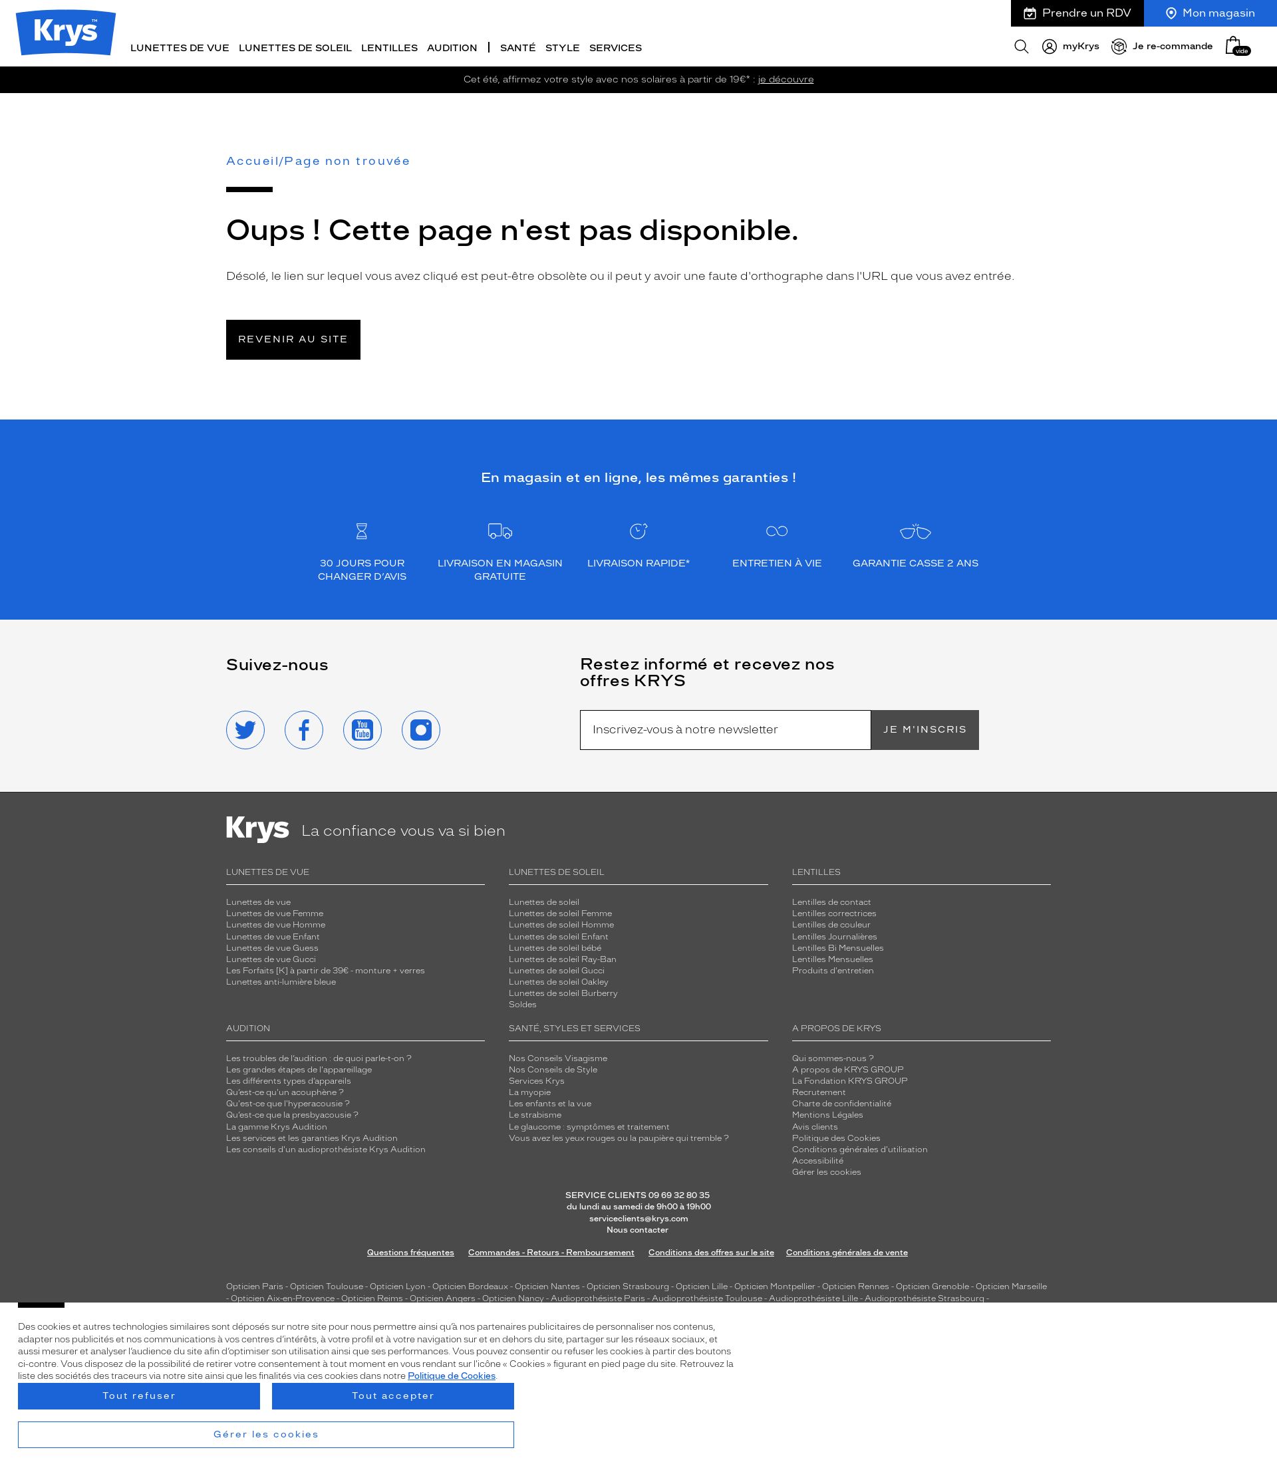The width and height of the screenshot is (1277, 1466).
Task: Open footer link Qu'est-ce qu'un acouphène ?
Action: [x=285, y=1092]
